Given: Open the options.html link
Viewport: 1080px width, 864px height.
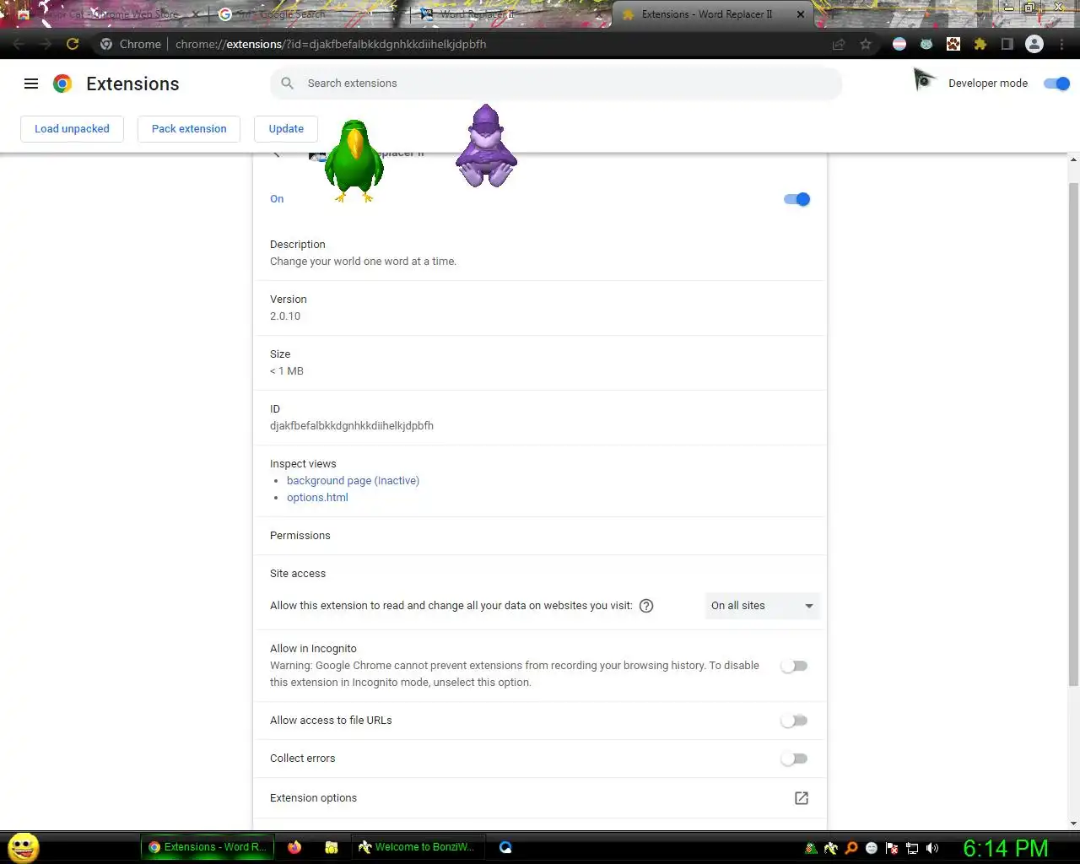Looking at the screenshot, I should click(317, 498).
